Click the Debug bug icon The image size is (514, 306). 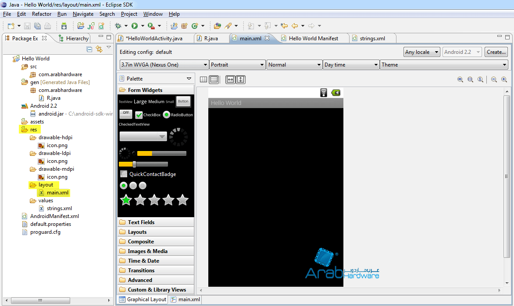pos(118,26)
